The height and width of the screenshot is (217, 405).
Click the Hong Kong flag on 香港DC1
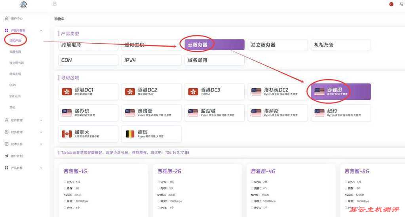(x=67, y=92)
